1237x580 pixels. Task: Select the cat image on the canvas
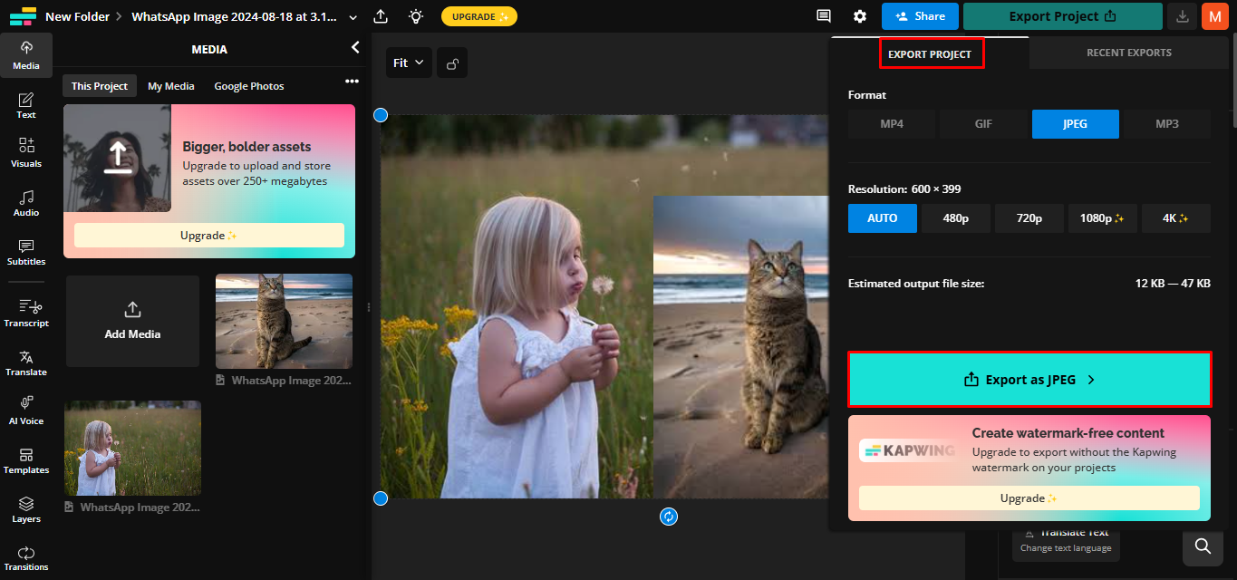(x=741, y=347)
